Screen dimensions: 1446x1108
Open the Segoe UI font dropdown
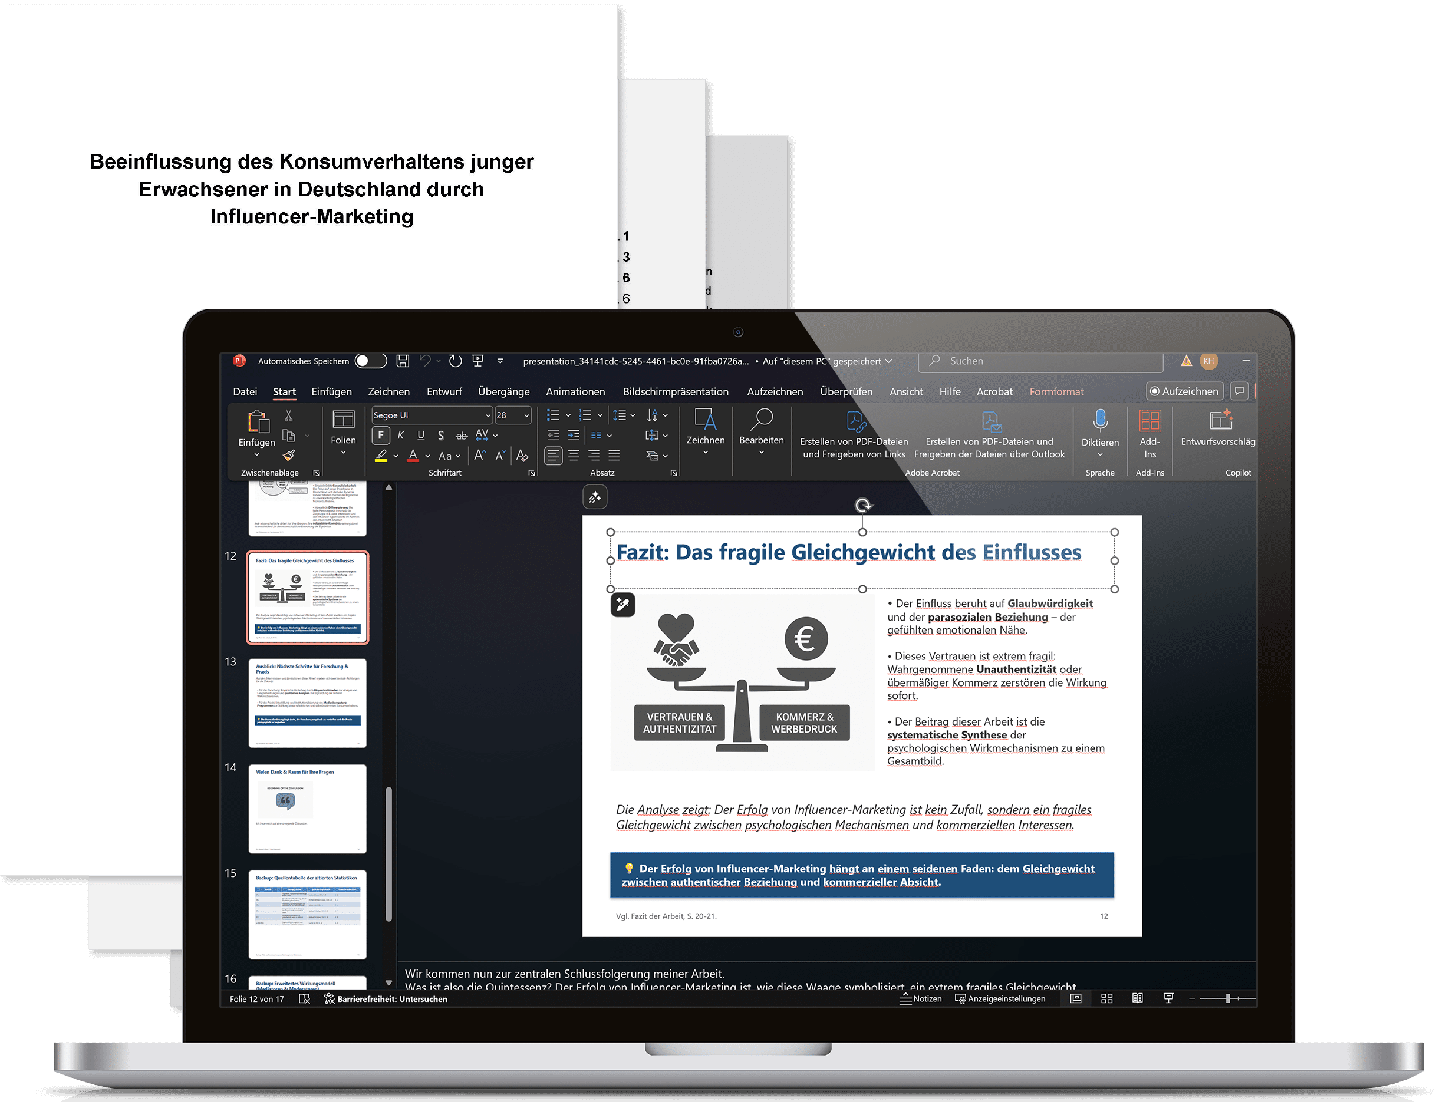pyautogui.click(x=488, y=415)
